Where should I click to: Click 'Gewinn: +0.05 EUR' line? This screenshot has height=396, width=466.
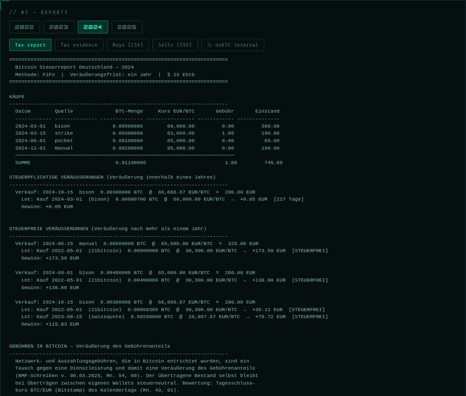(47, 207)
